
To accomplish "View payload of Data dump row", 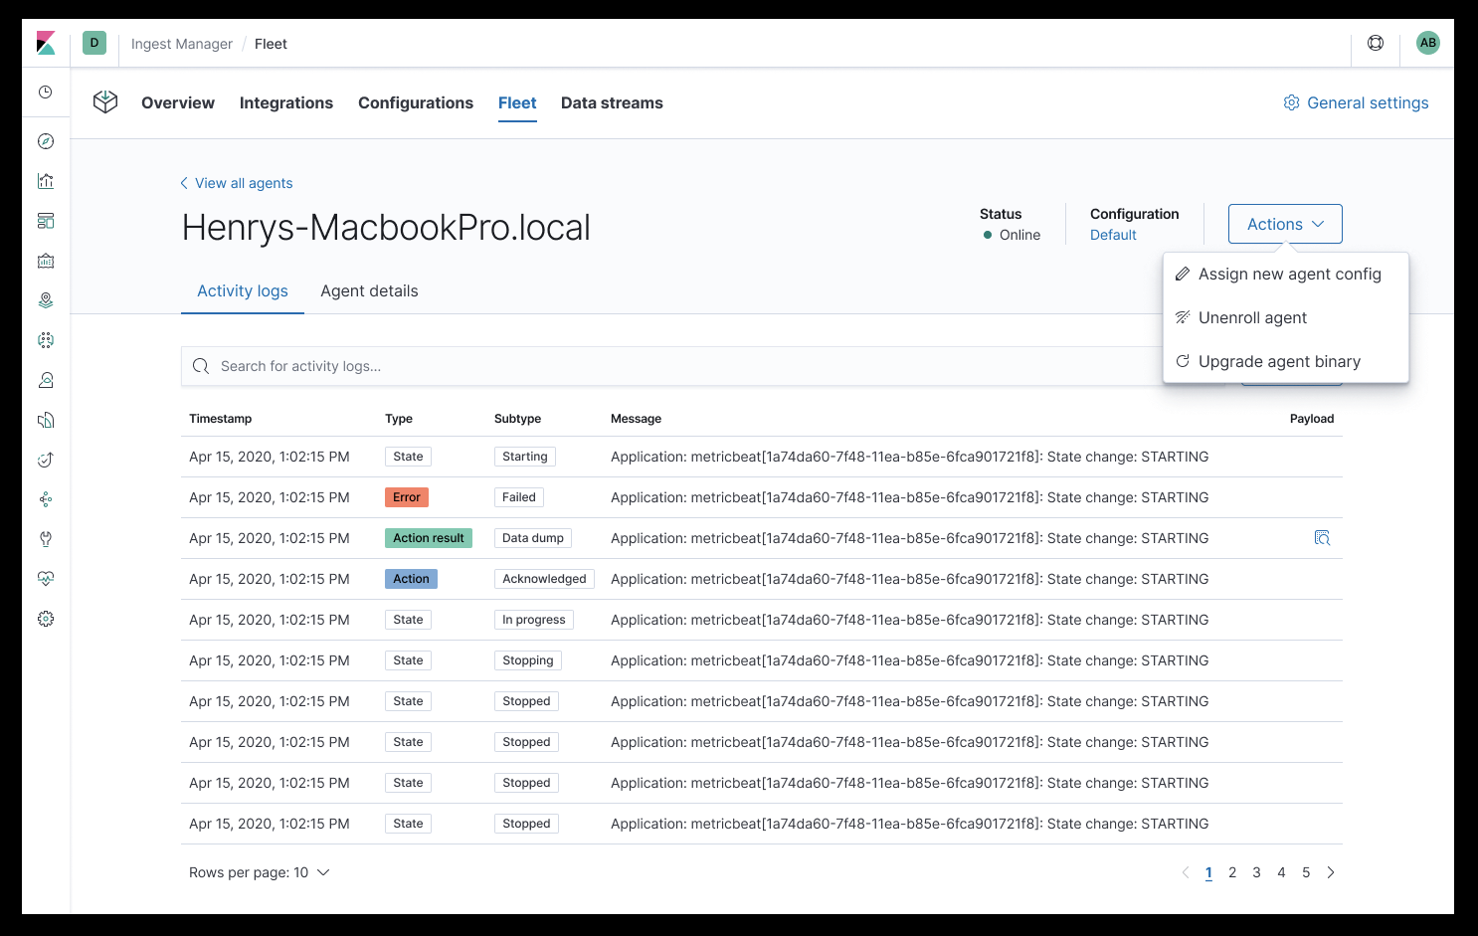I will click(x=1322, y=538).
